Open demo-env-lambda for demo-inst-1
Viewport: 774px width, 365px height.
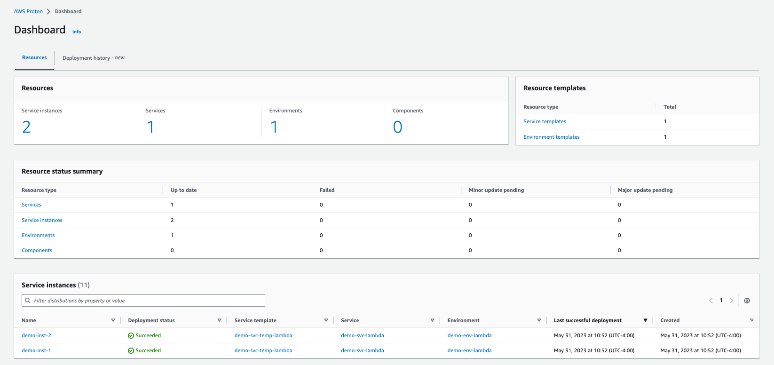(469, 350)
